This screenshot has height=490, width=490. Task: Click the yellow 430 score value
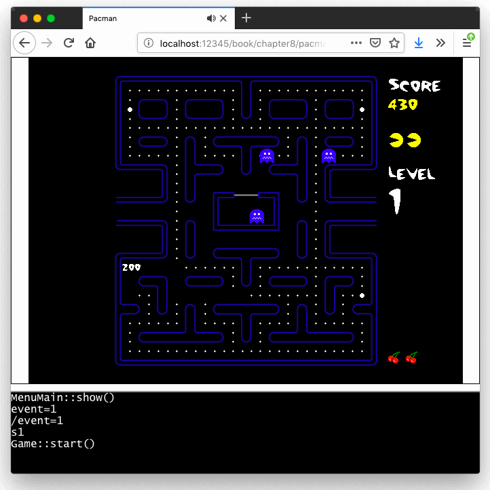[403, 105]
